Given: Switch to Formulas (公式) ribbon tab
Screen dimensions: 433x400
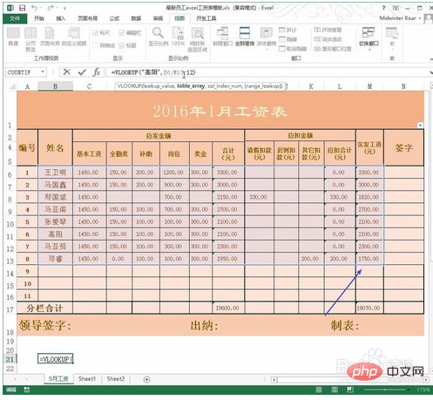Looking at the screenshot, I should tap(114, 18).
